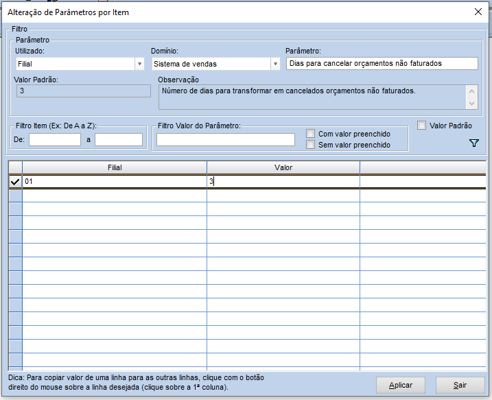
Task: Enable the Valor Padrão checkbox
Action: click(422, 126)
